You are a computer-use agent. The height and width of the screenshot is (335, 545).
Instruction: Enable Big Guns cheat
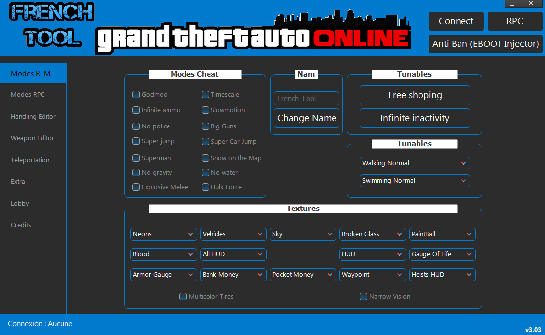(x=205, y=126)
